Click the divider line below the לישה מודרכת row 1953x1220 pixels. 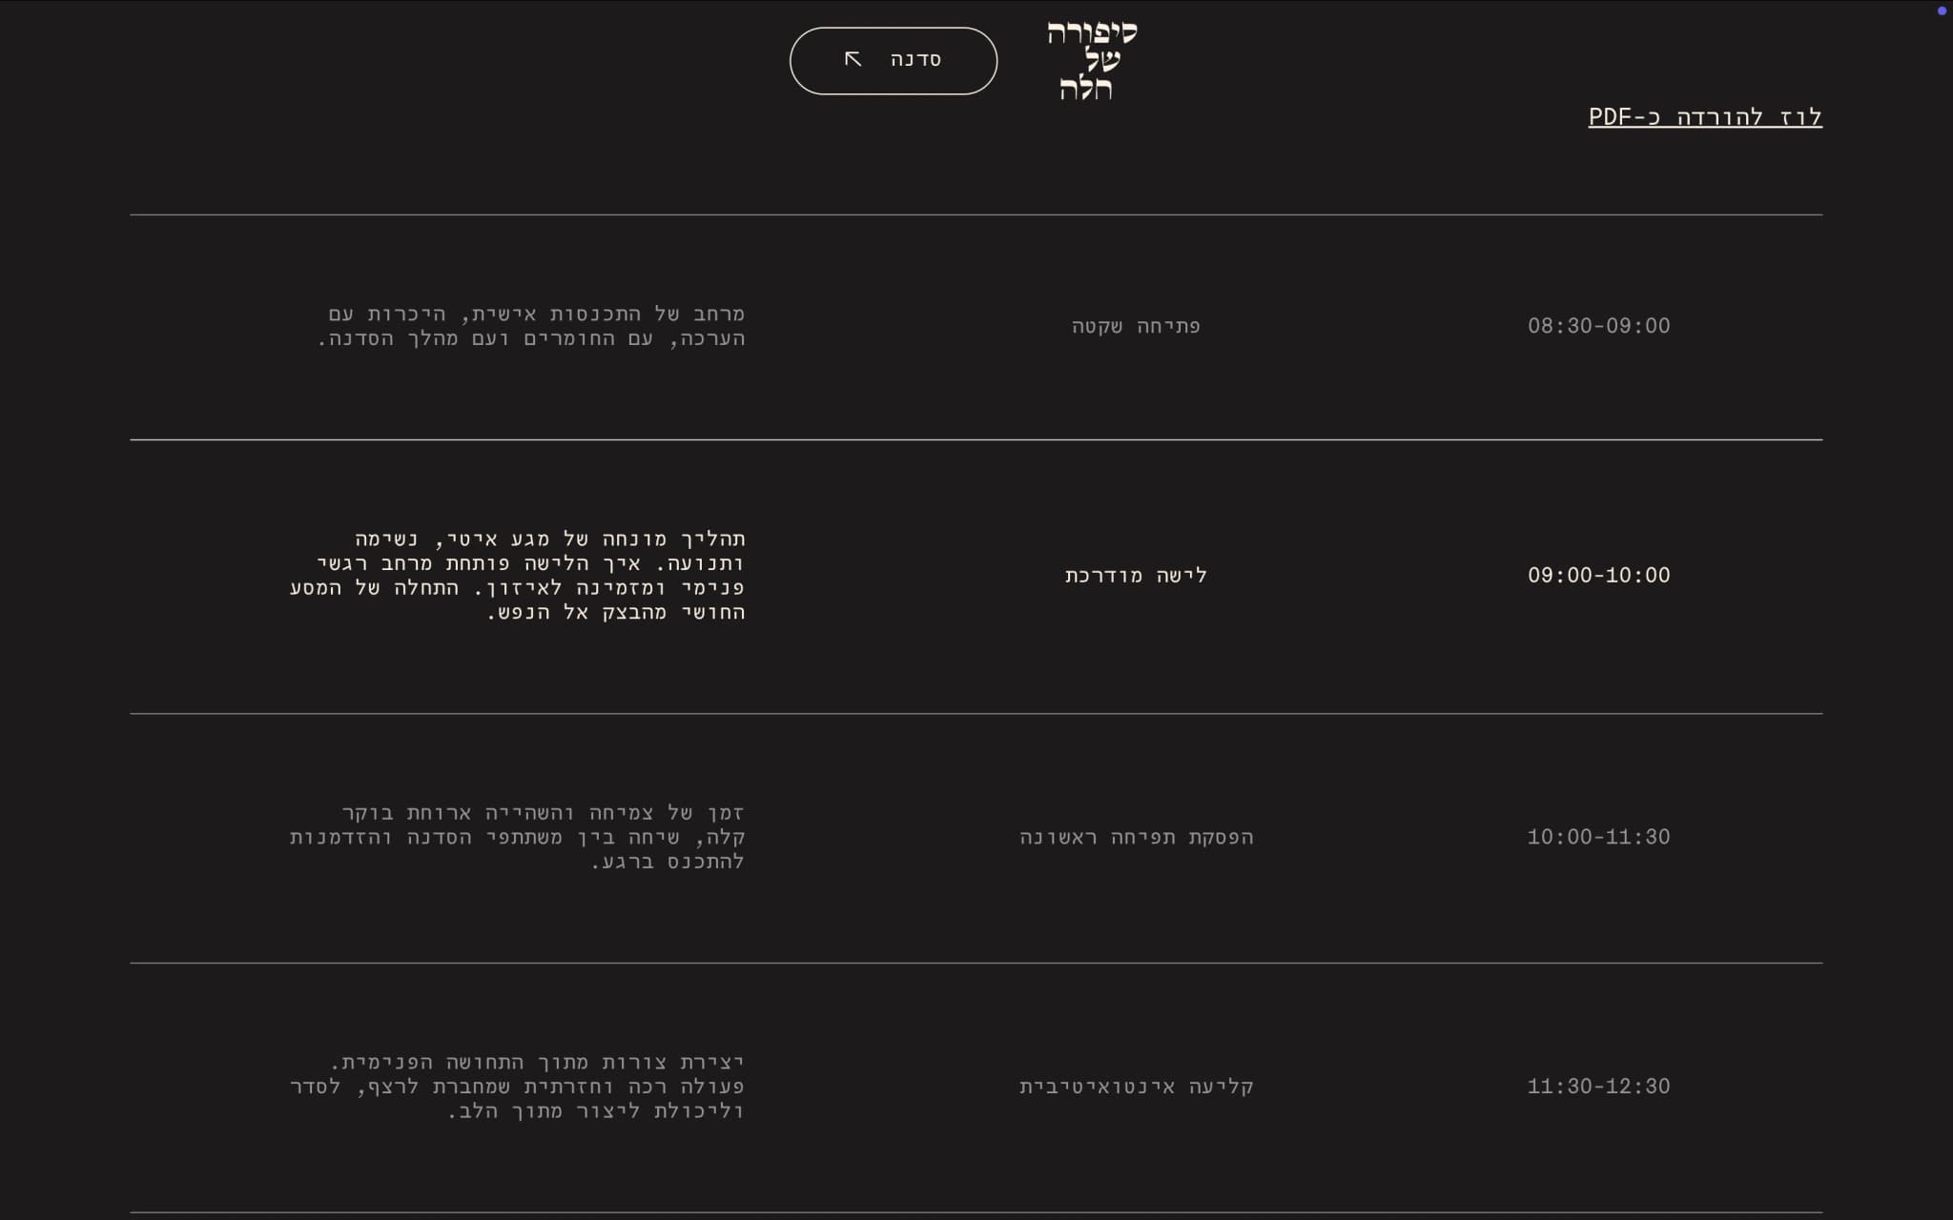pyautogui.click(x=976, y=713)
